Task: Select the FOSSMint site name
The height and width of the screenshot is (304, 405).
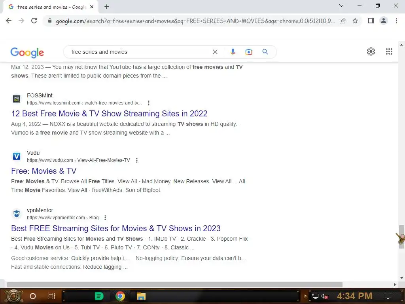Action: (x=40, y=95)
